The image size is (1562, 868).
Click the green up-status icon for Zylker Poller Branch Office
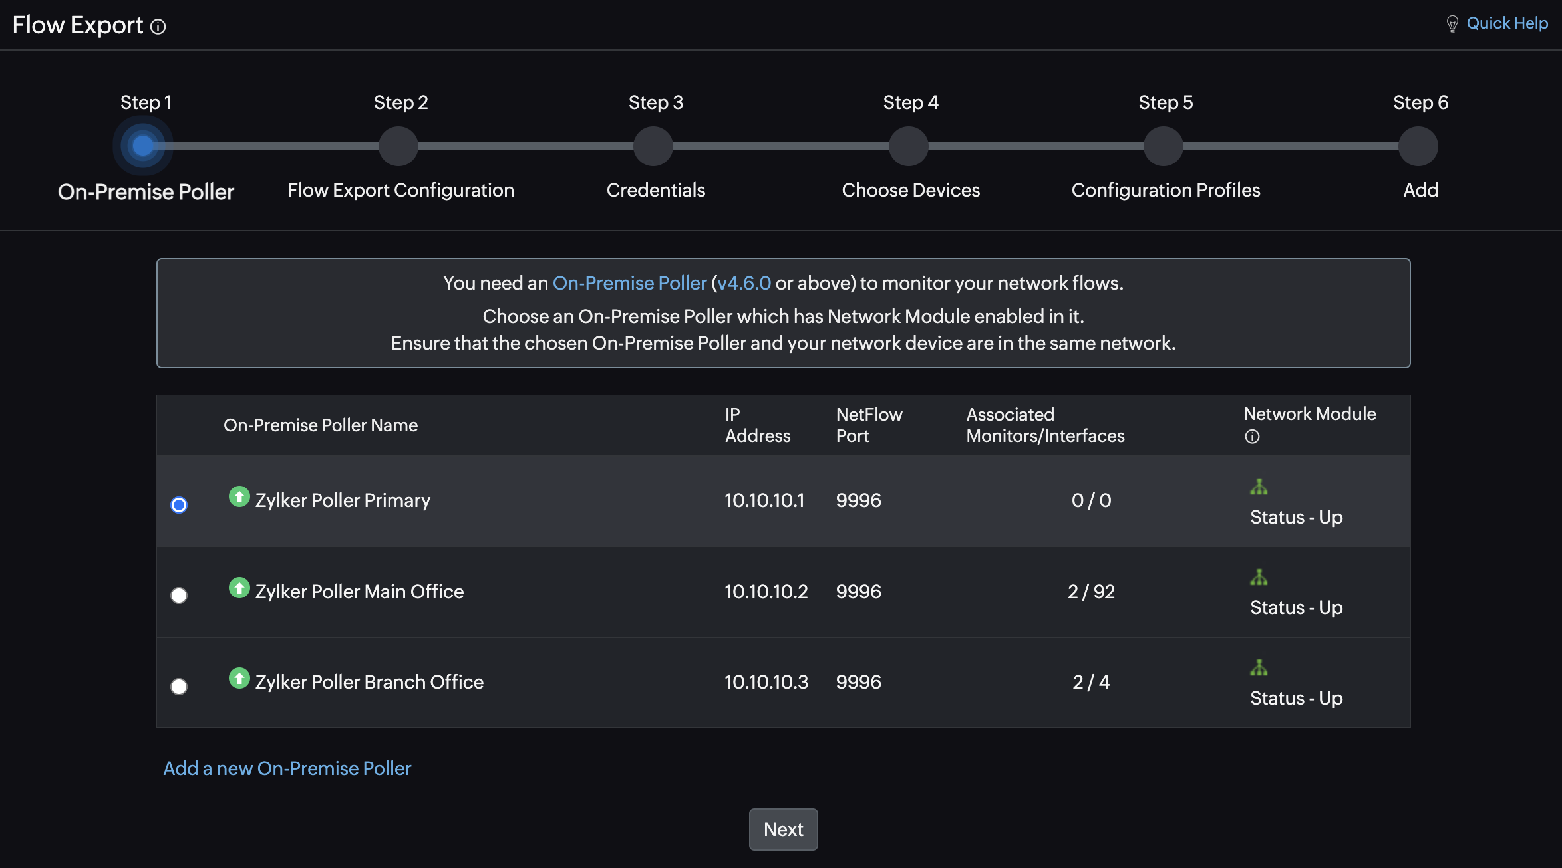pos(239,678)
